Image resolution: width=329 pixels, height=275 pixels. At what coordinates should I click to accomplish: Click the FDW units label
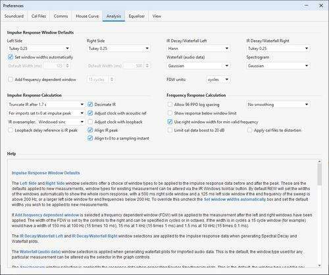[x=176, y=80]
